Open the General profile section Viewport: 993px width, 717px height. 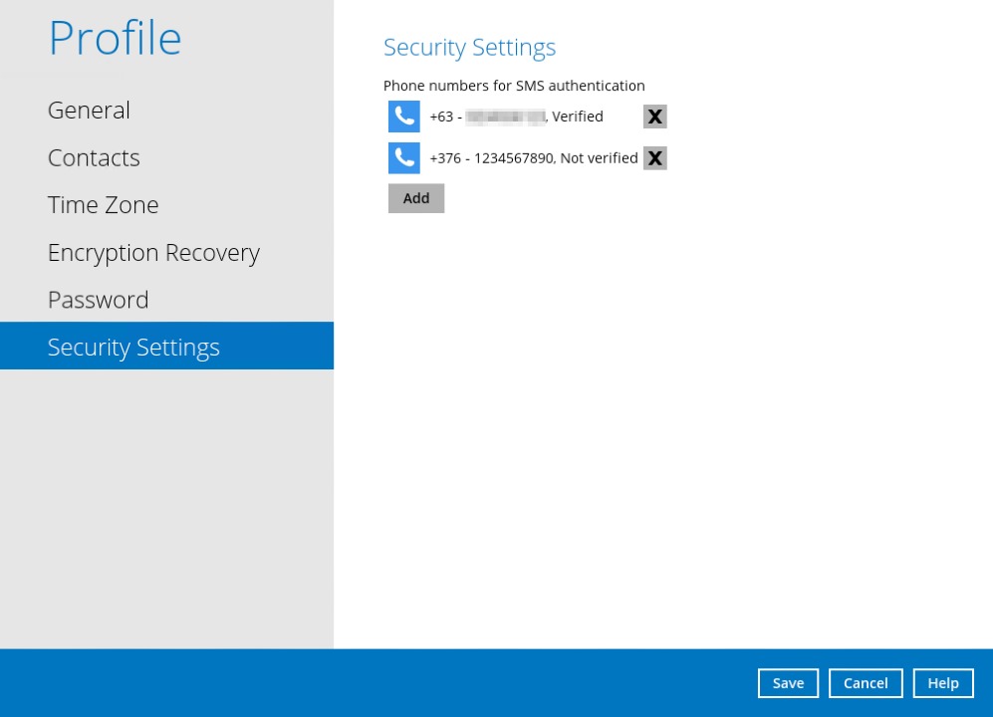click(x=89, y=111)
